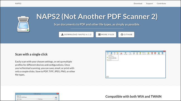Open the More Files button
Viewport: 181px width, 101px height.
[x=106, y=35]
